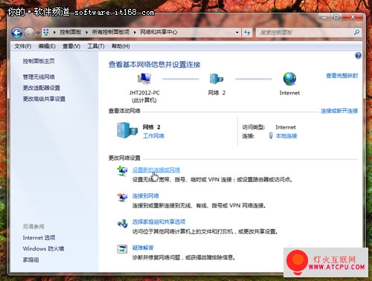Click the icon beside 设置新的连接或网络
The width and height of the screenshot is (372, 281).
pyautogui.click(x=123, y=171)
